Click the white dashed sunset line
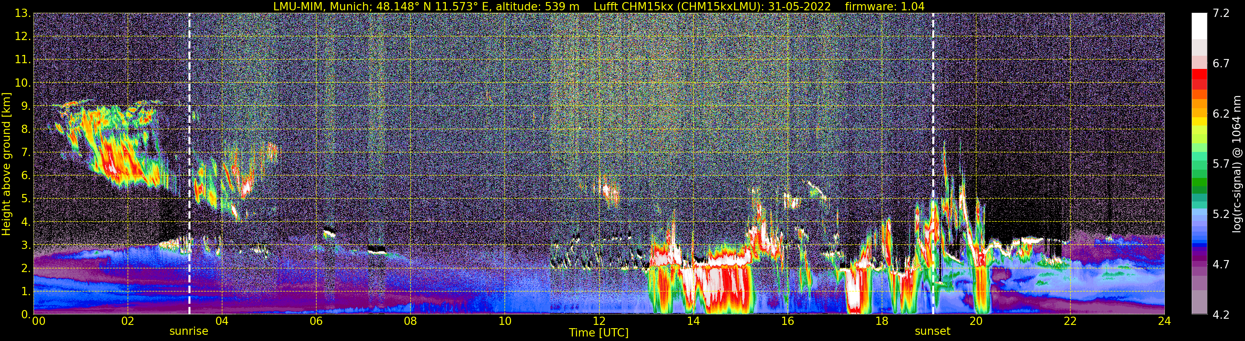The height and width of the screenshot is (341, 1245). point(933,164)
